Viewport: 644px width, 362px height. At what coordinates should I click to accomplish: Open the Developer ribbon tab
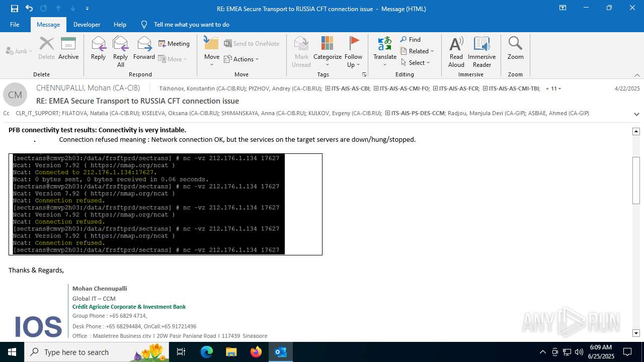pos(87,25)
